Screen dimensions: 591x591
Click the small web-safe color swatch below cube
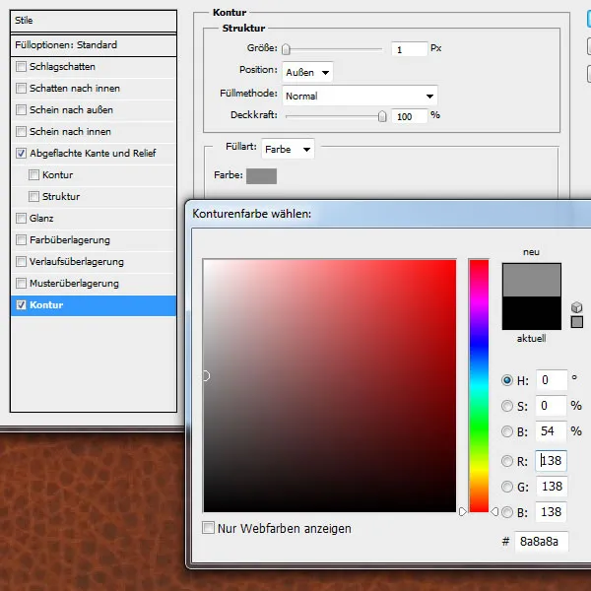coord(577,322)
